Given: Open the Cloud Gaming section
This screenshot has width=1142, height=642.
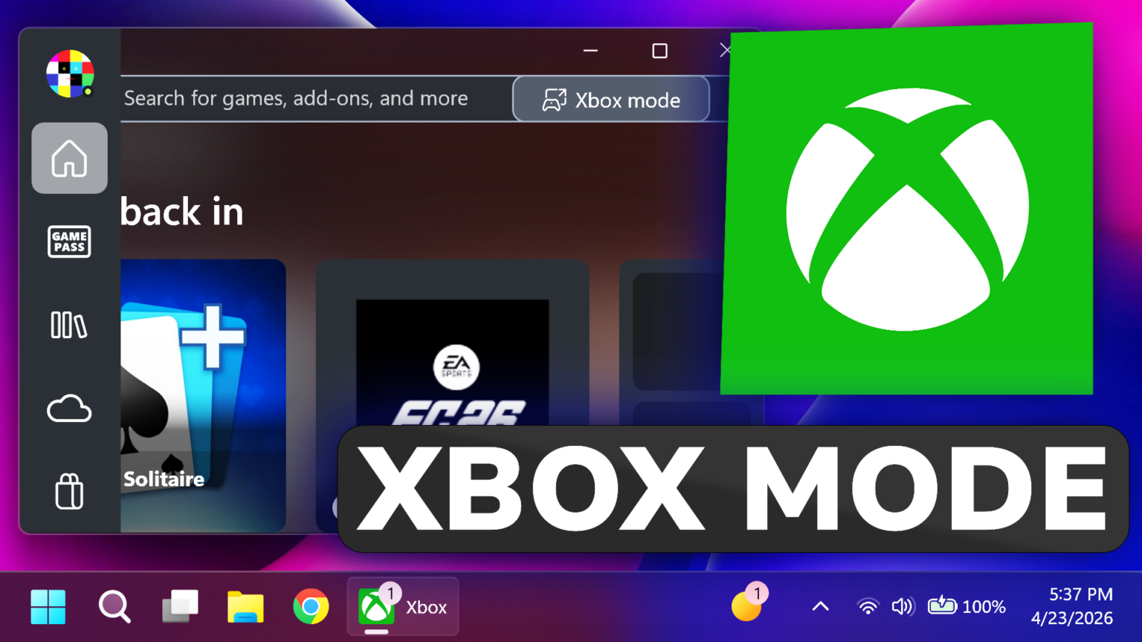Looking at the screenshot, I should pyautogui.click(x=69, y=408).
